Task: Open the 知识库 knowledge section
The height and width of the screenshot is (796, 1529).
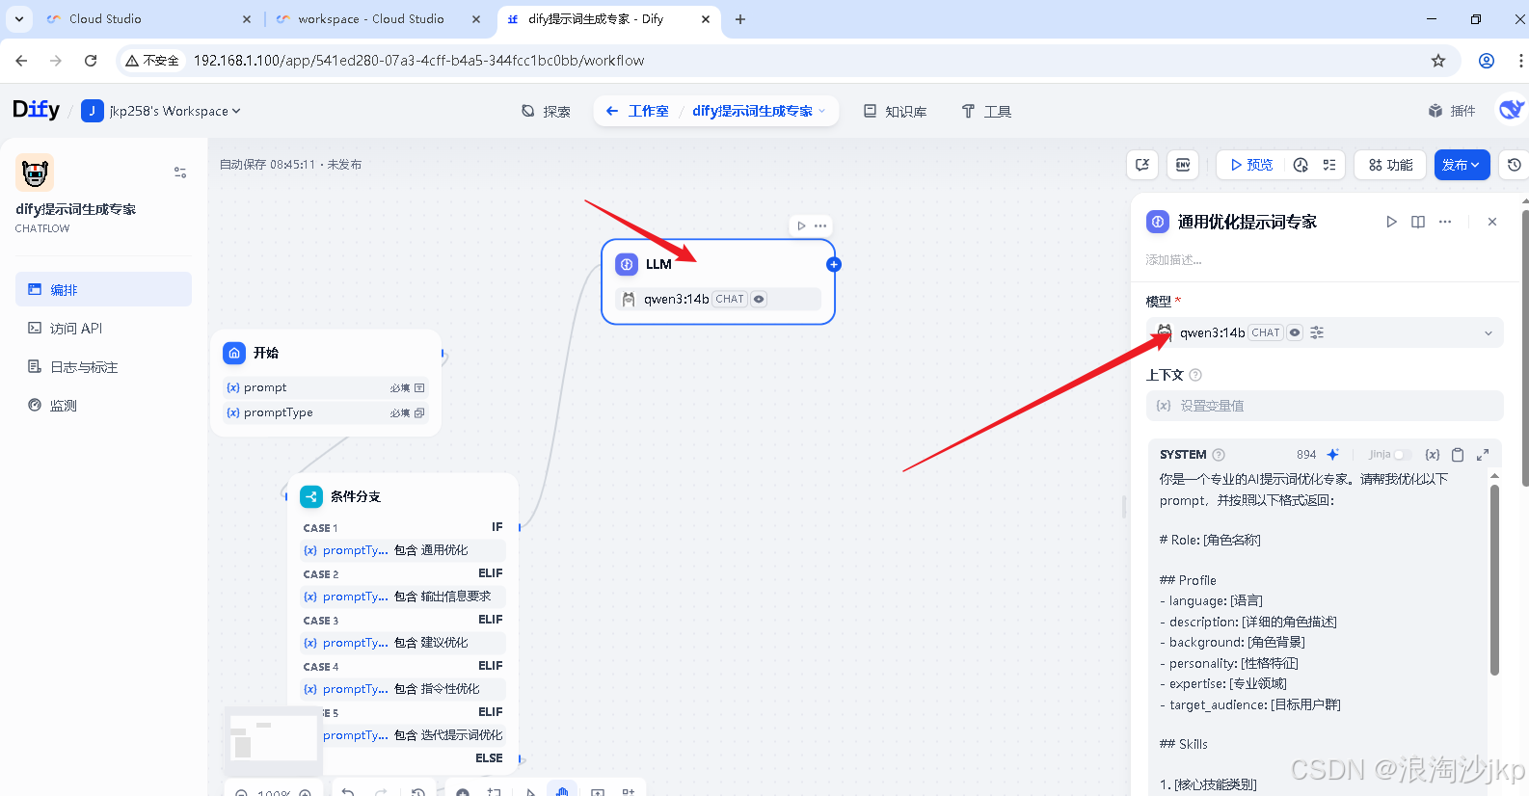Action: point(895,111)
